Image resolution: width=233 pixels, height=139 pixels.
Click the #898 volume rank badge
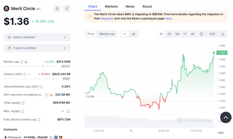tap(66, 79)
